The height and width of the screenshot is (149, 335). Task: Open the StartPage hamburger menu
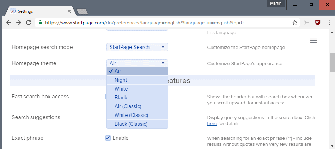point(313,40)
